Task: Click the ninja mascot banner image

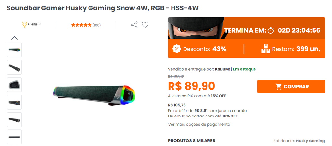Action: point(196,28)
